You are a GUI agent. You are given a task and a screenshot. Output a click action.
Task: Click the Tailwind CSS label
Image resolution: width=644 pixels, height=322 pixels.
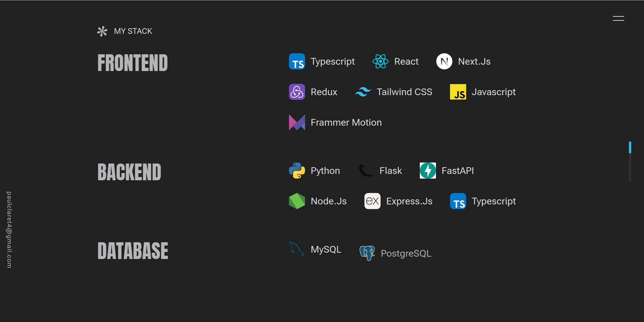[x=405, y=92]
